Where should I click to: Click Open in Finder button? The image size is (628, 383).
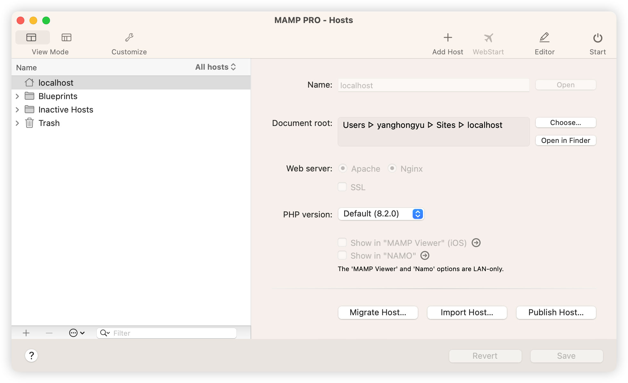(566, 141)
